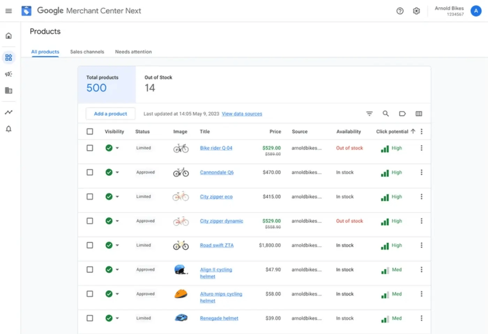Click the Visibility column header

[x=114, y=131]
